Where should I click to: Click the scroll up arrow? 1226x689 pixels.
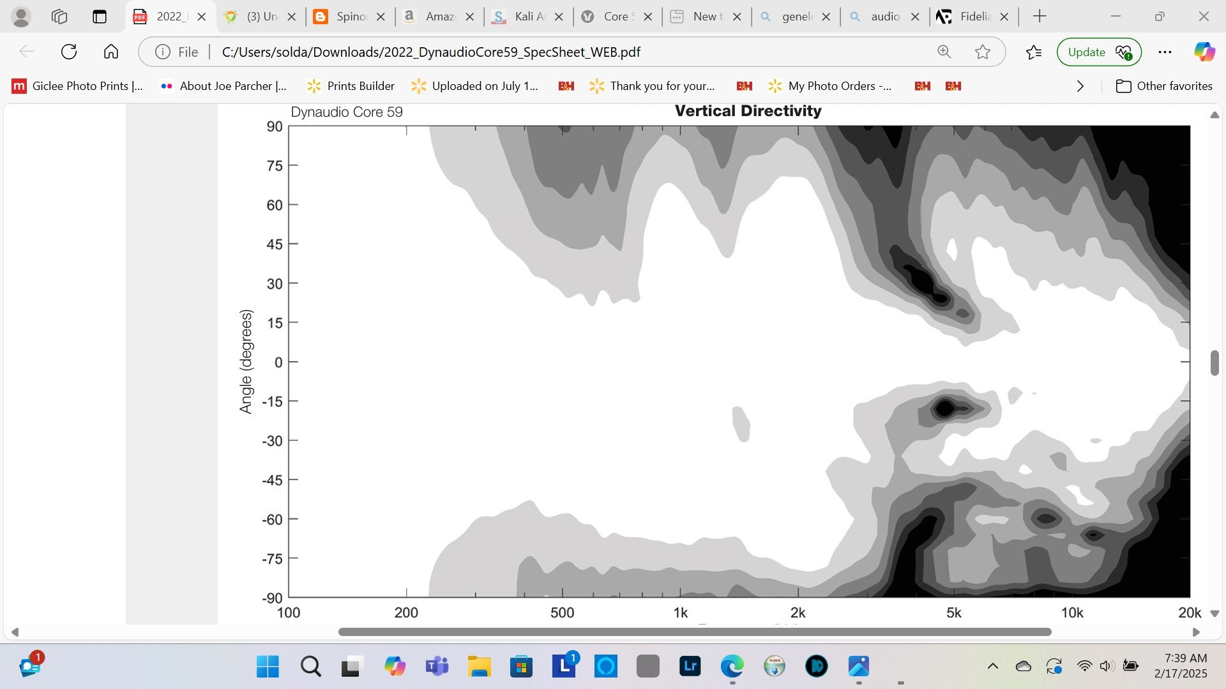tap(1215, 115)
